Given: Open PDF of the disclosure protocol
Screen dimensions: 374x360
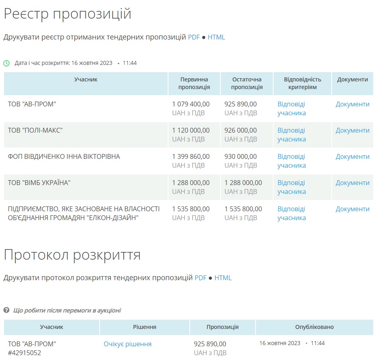Looking at the screenshot, I should [200, 278].
